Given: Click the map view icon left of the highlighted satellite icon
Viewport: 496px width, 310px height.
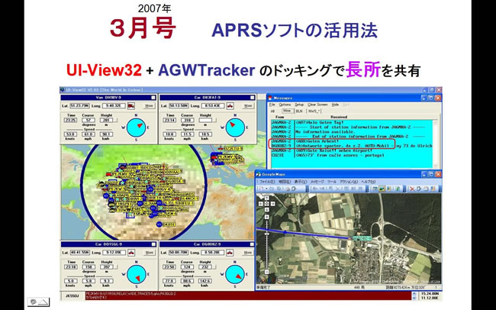Looking at the screenshot, I should tap(375, 189).
